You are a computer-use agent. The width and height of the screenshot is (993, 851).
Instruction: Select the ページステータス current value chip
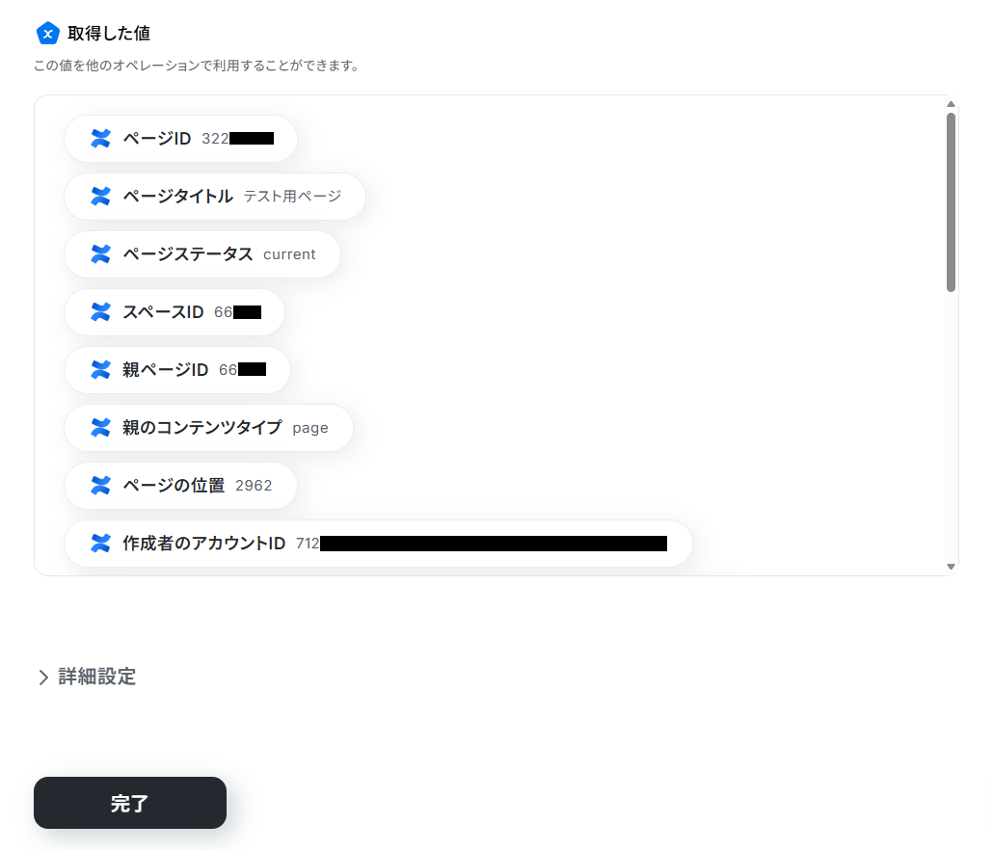(x=202, y=253)
